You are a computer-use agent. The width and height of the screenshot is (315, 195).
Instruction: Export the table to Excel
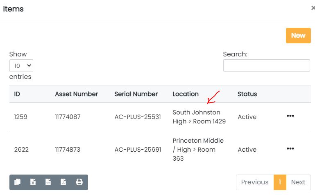point(33,182)
